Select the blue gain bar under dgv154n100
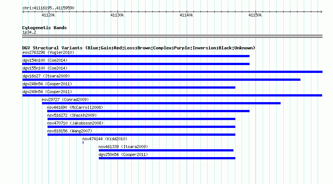 [x=136, y=64]
